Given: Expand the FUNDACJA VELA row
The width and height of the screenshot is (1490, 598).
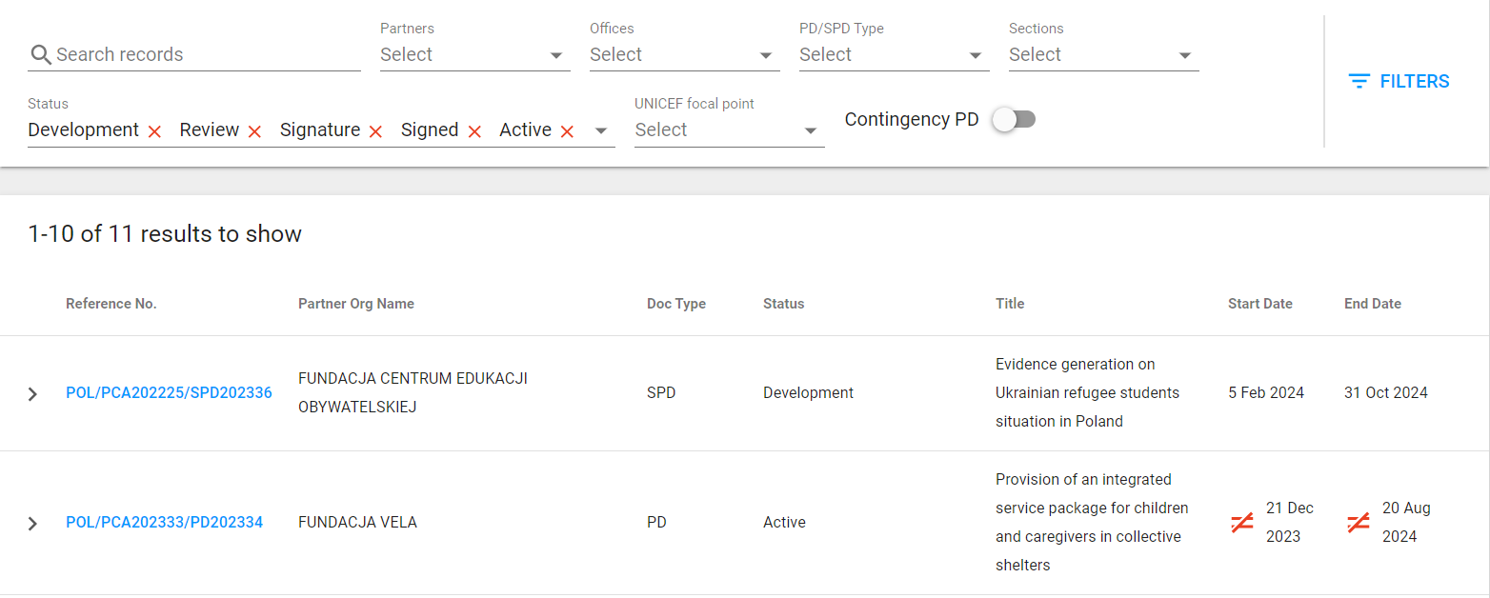Looking at the screenshot, I should pyautogui.click(x=31, y=523).
